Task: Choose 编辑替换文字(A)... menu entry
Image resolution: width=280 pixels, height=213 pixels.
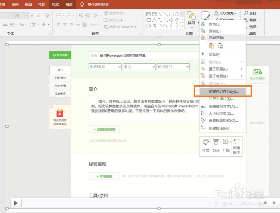Action: coord(222,106)
